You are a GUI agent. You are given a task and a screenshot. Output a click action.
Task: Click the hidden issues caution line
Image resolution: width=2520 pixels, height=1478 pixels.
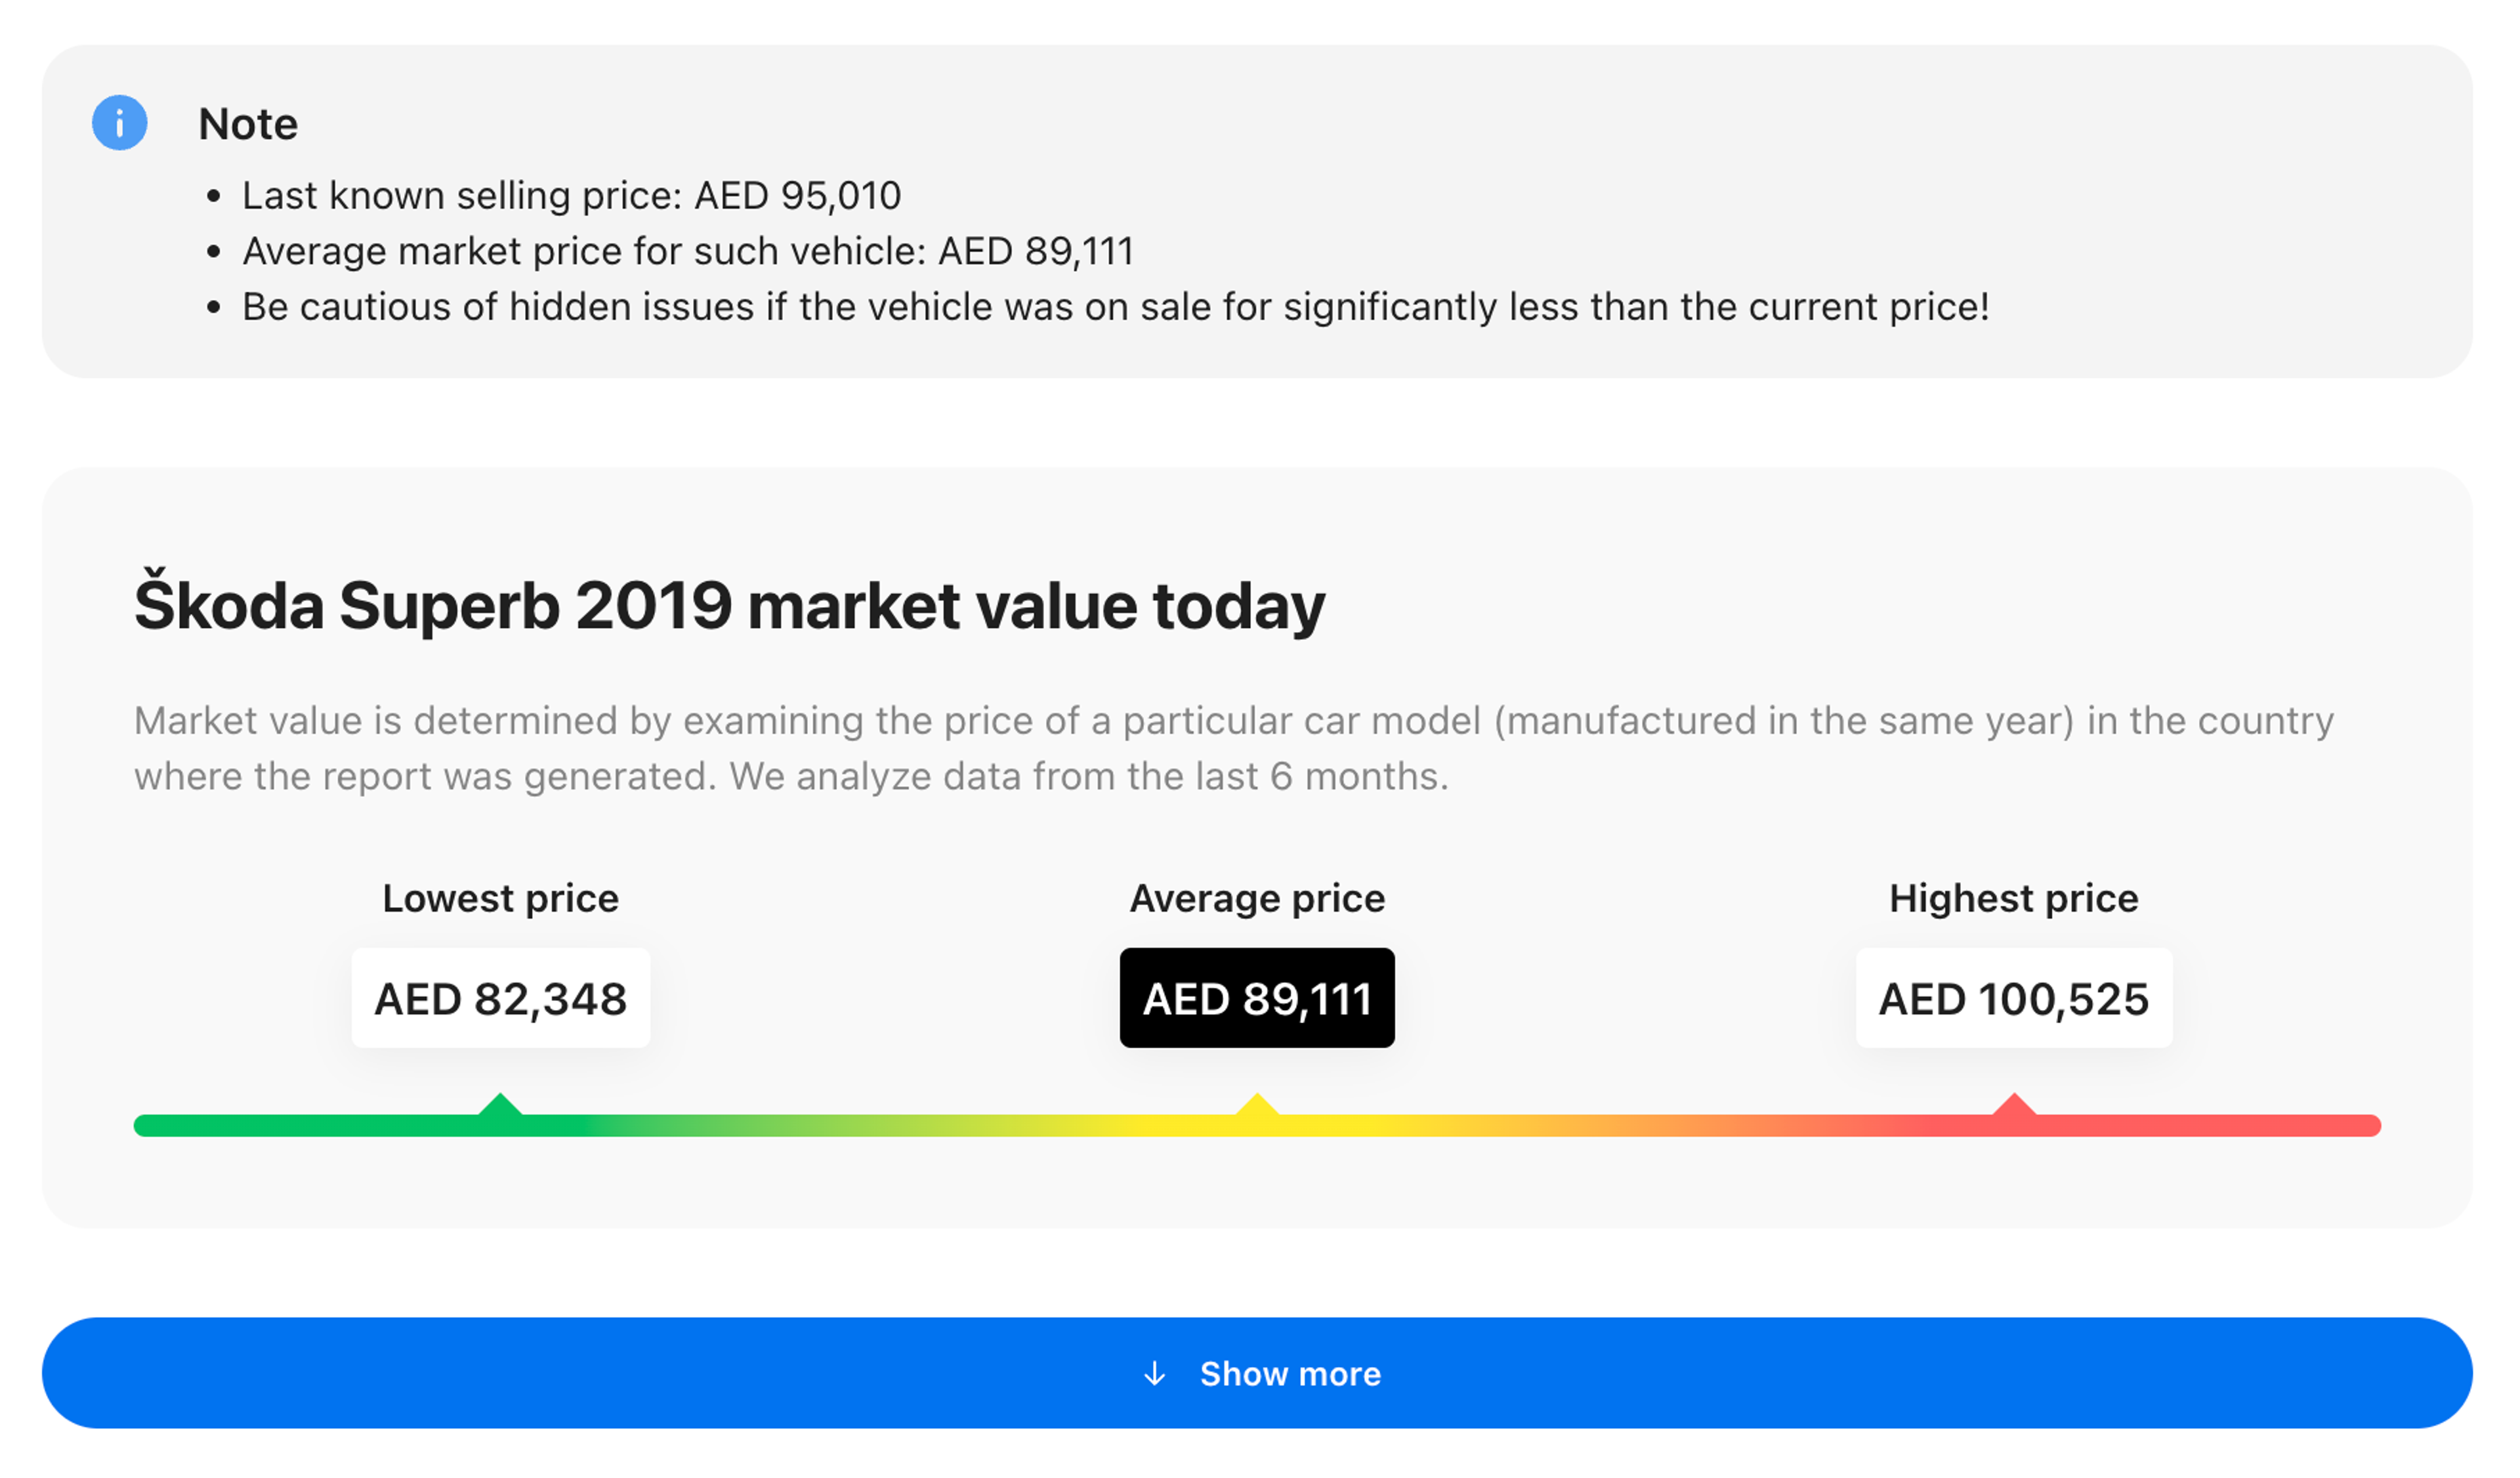(1115, 307)
